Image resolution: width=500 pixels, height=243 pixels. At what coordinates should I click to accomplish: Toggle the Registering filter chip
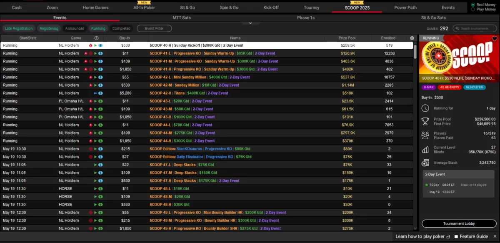click(49, 28)
